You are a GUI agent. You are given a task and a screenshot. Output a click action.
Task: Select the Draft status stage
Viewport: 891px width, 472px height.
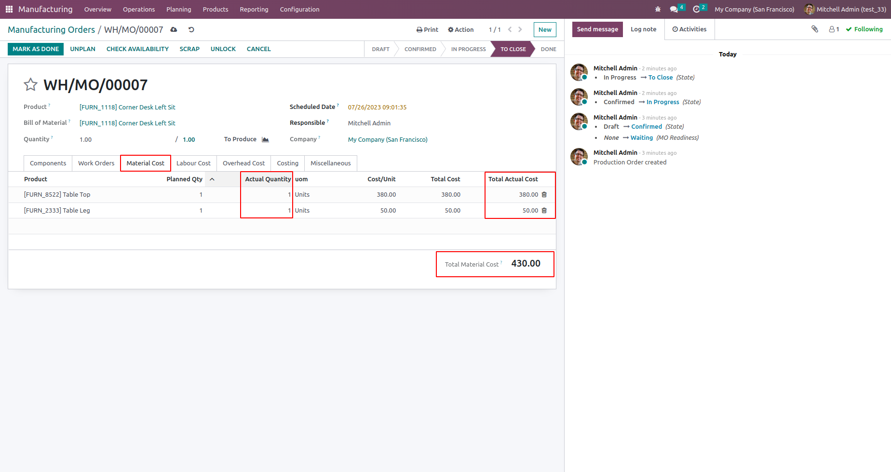point(380,49)
